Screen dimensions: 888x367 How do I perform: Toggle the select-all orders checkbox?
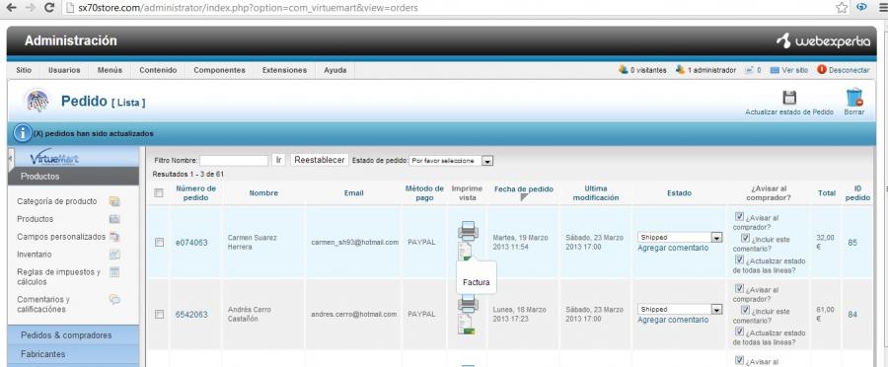[159, 193]
